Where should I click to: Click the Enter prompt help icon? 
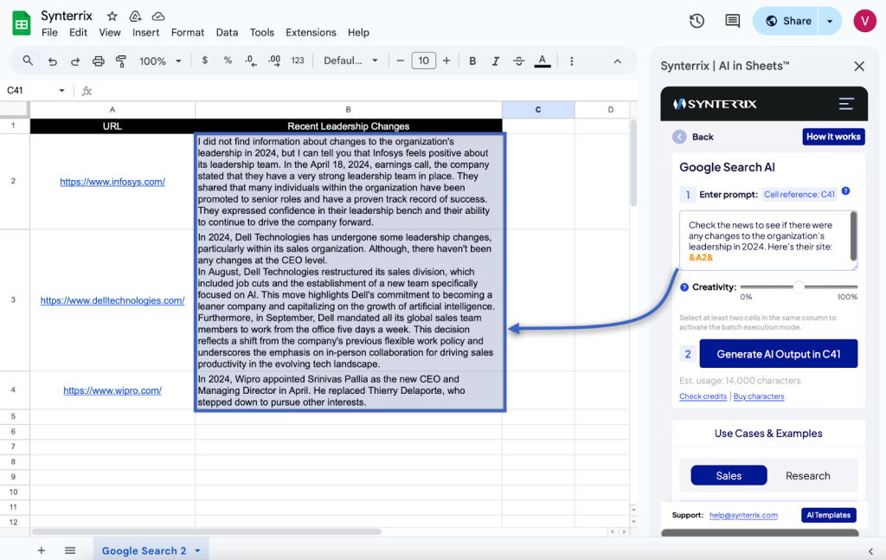pyautogui.click(x=846, y=191)
